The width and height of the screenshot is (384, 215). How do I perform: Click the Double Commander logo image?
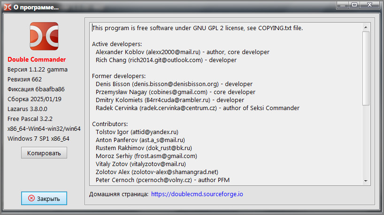(x=44, y=36)
